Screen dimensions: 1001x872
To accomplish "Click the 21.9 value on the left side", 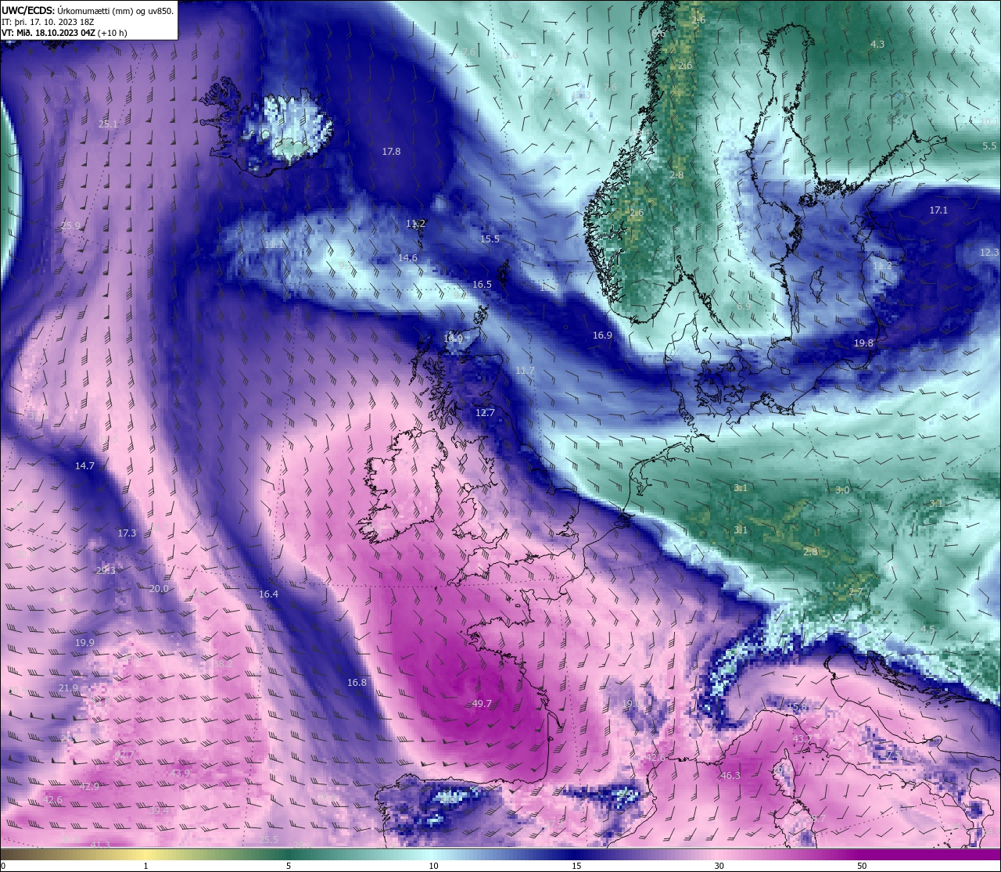I will pyautogui.click(x=68, y=688).
